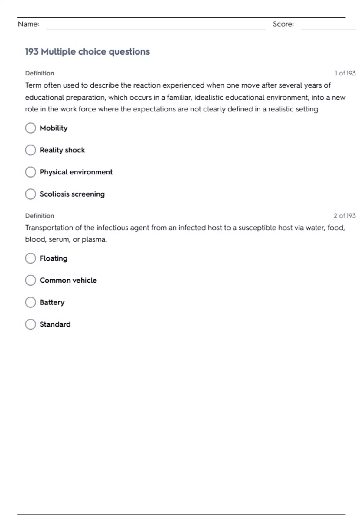363x515 pixels.
Task: Choose the Common vehicle radio circle
Action: 31,280
